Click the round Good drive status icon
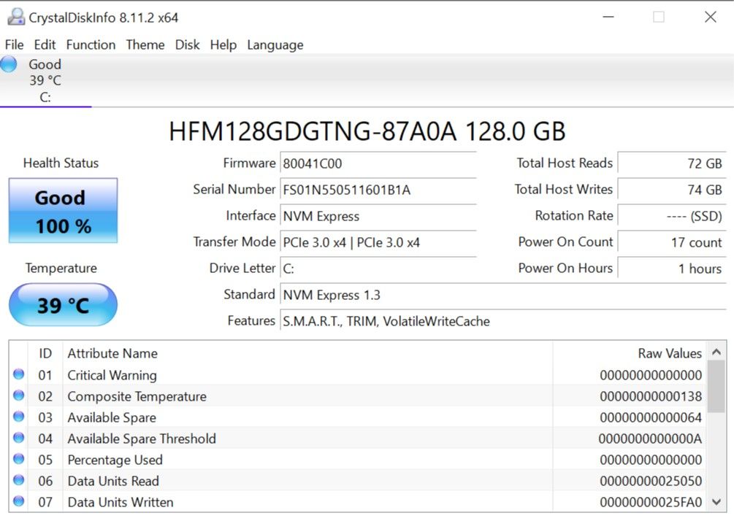Viewport: 734px width, 521px height. [x=9, y=64]
